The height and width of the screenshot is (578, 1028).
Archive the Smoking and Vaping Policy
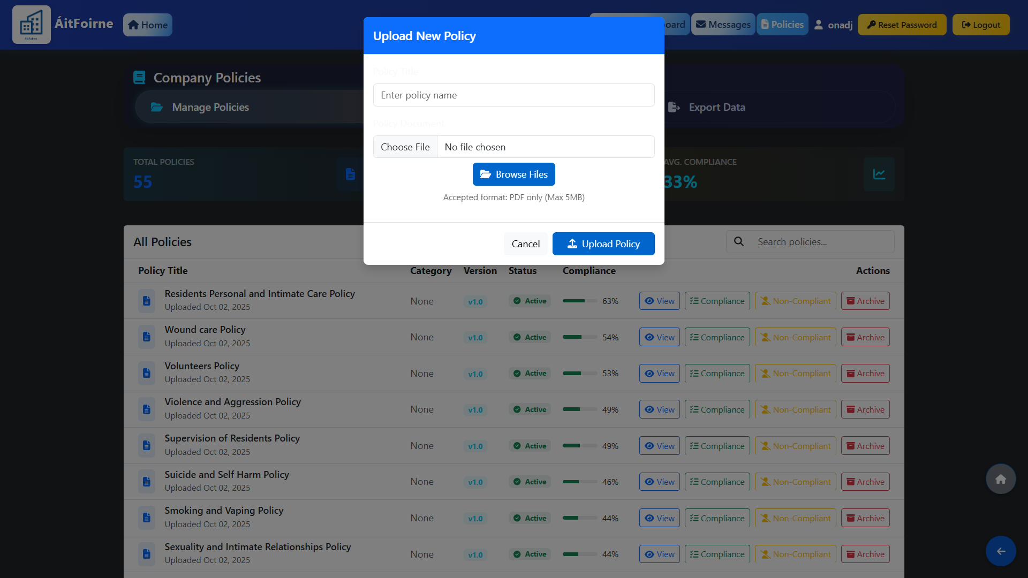tap(865, 518)
